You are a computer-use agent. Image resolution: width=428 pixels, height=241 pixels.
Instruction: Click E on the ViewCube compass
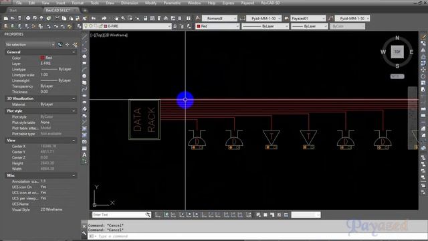coord(411,52)
